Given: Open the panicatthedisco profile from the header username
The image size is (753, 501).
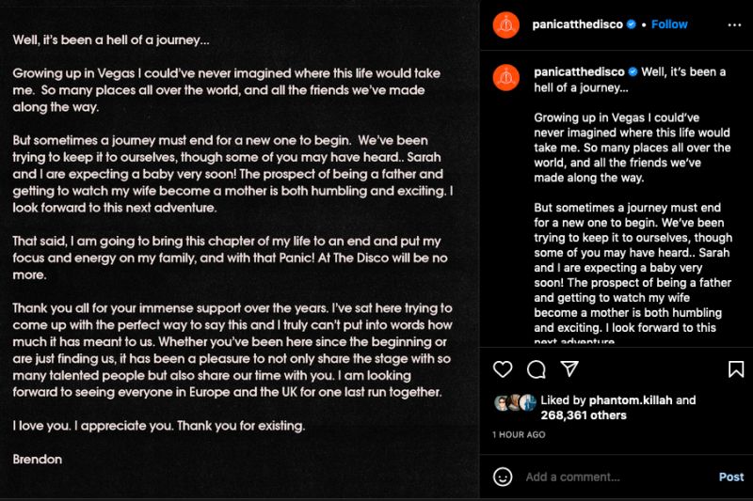Looking at the screenshot, I should [578, 24].
